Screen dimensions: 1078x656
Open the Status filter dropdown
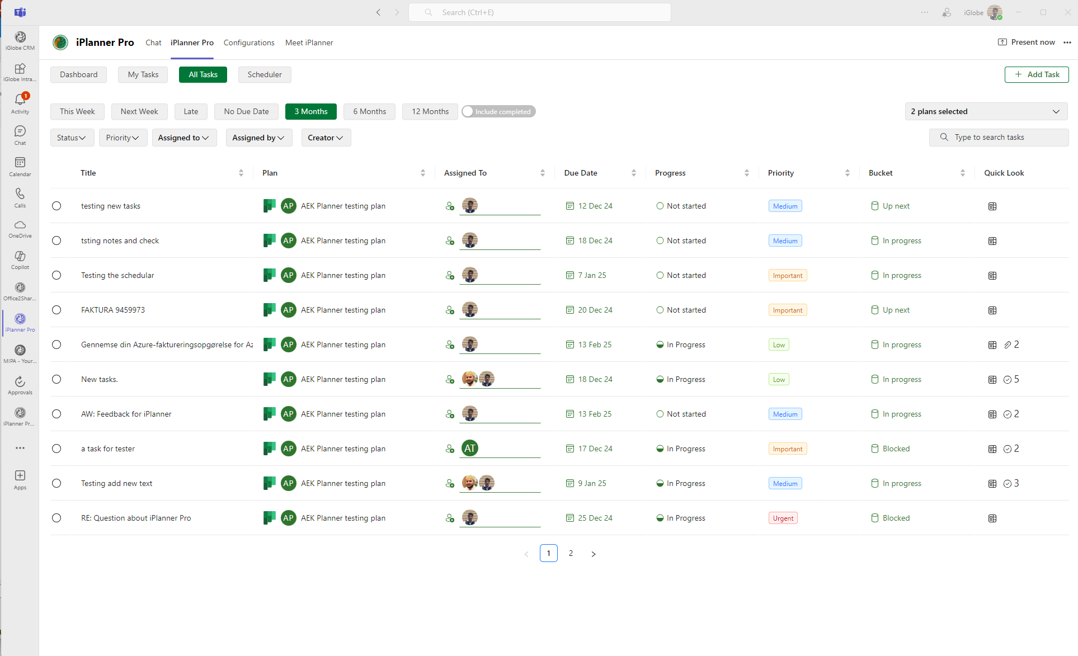pyautogui.click(x=72, y=138)
